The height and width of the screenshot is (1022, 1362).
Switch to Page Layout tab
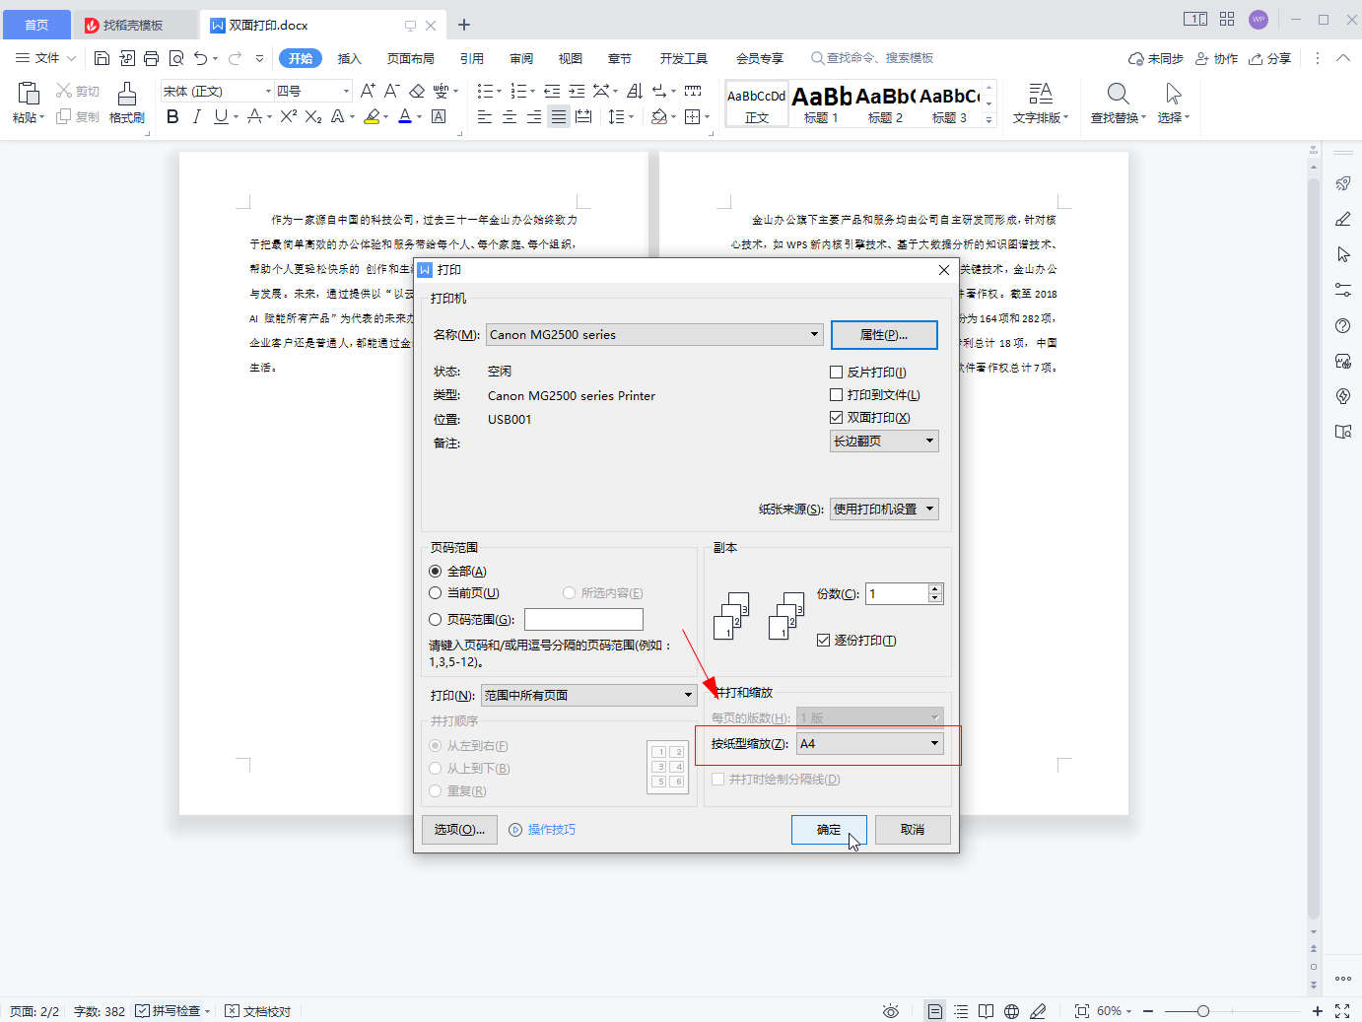coord(410,58)
